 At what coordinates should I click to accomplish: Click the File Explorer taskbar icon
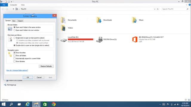(36, 104)
